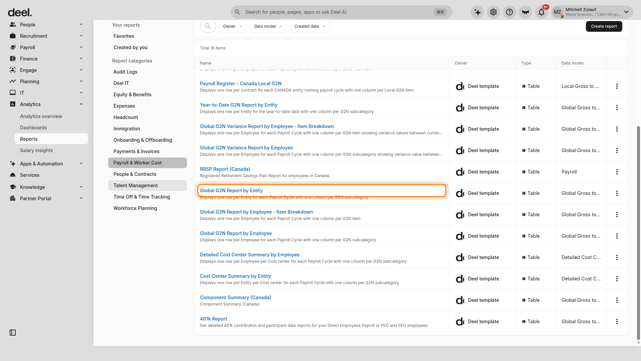Image resolution: width=641 pixels, height=361 pixels.
Task: Click the Knowledge graduation cap icon
Action: click(x=13, y=187)
